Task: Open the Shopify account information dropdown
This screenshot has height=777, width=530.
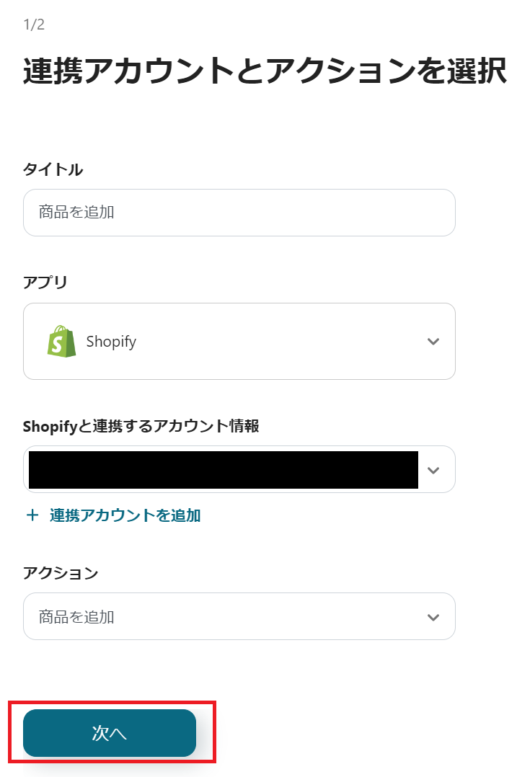Action: (238, 469)
